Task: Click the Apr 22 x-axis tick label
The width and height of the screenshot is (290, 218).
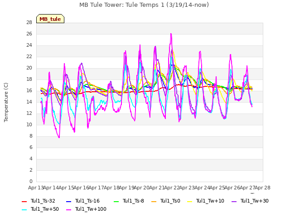Action: point(172,188)
